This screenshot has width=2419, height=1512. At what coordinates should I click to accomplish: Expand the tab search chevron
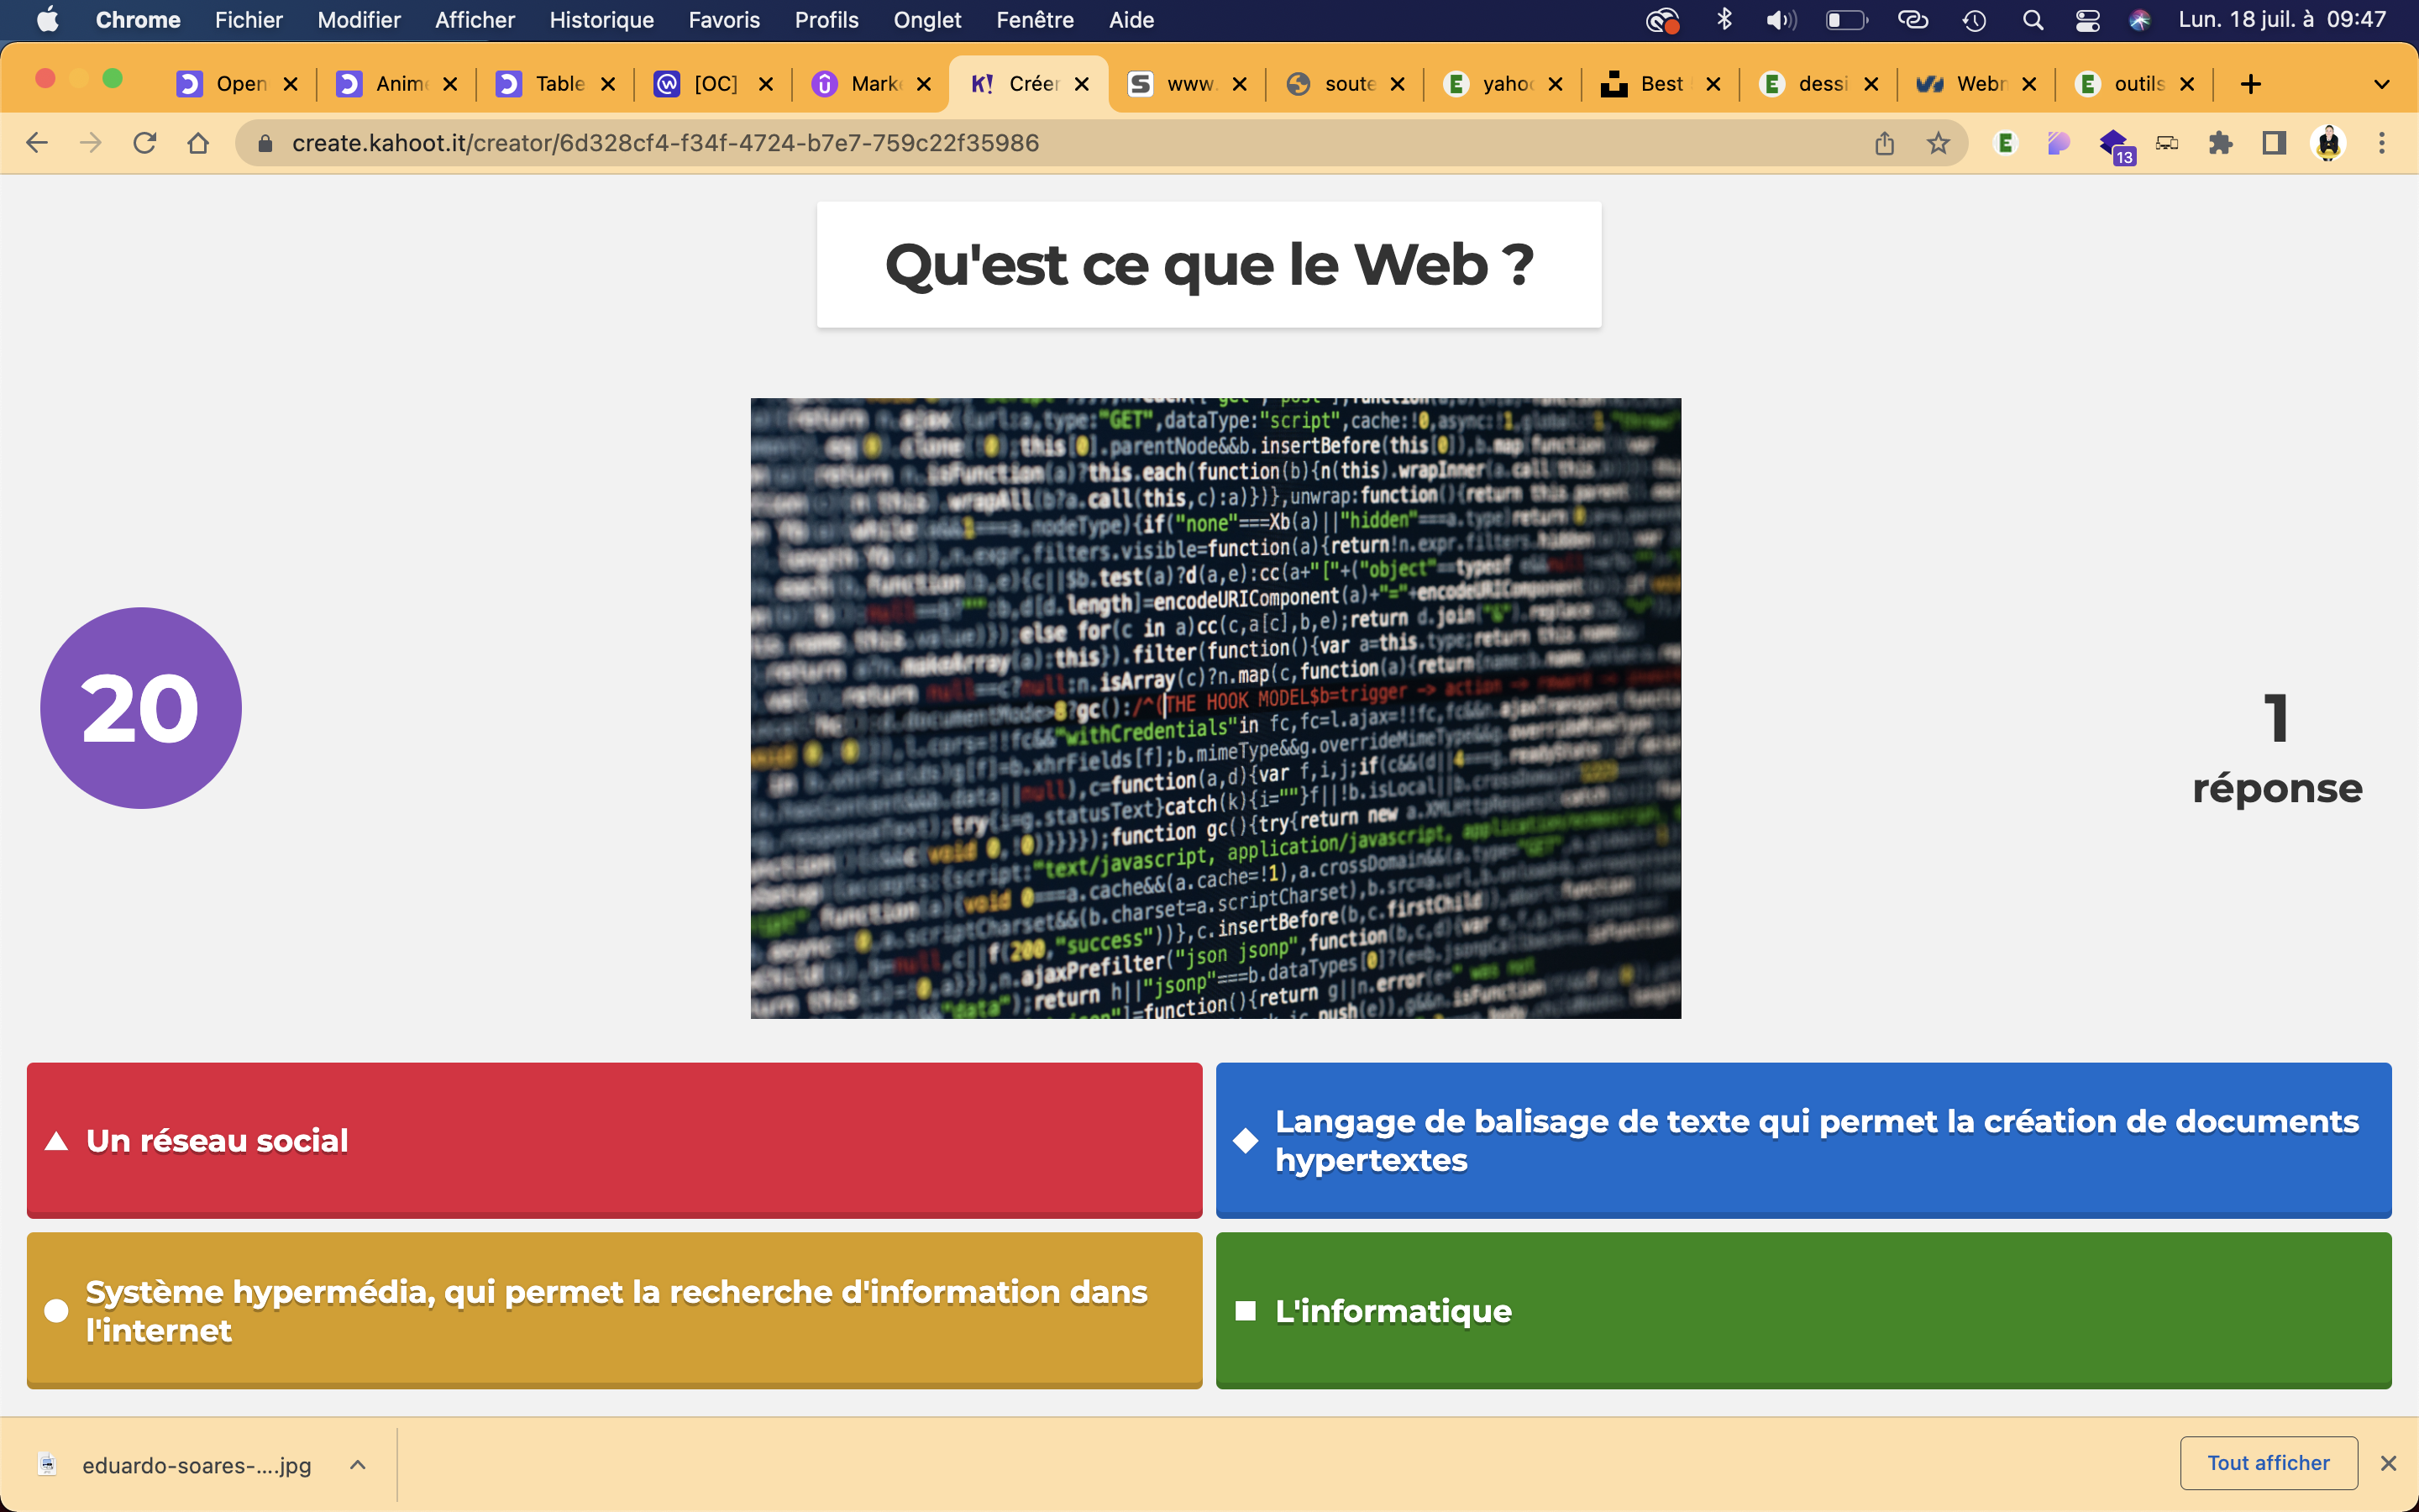click(x=2382, y=84)
